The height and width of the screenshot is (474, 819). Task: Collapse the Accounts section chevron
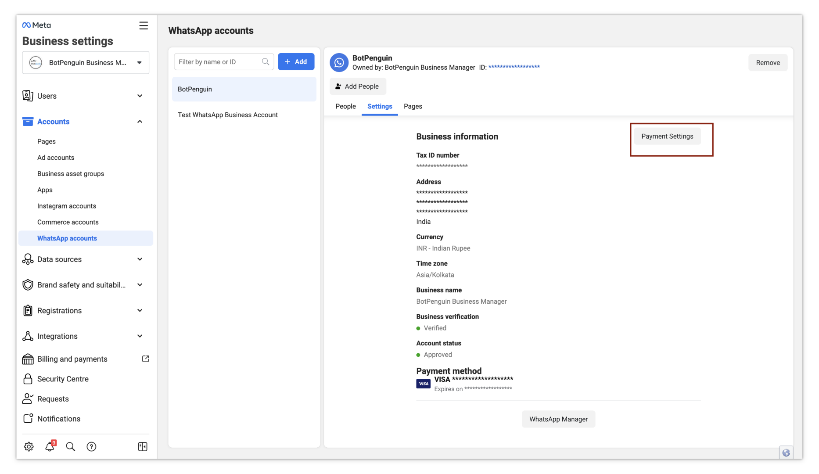[140, 122]
